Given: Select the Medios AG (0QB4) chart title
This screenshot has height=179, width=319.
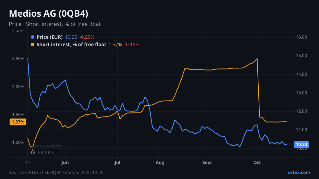Looking at the screenshot, I should point(48,14).
